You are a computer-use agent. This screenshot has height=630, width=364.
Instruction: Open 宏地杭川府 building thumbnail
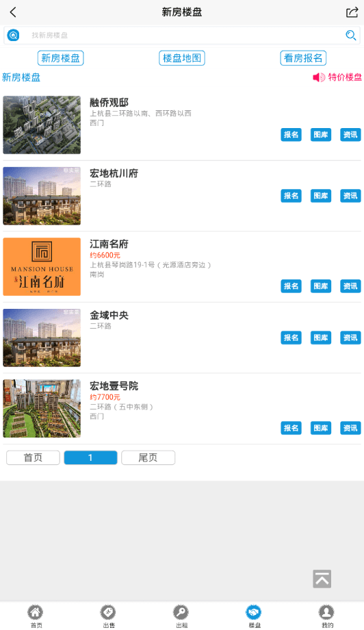point(42,196)
